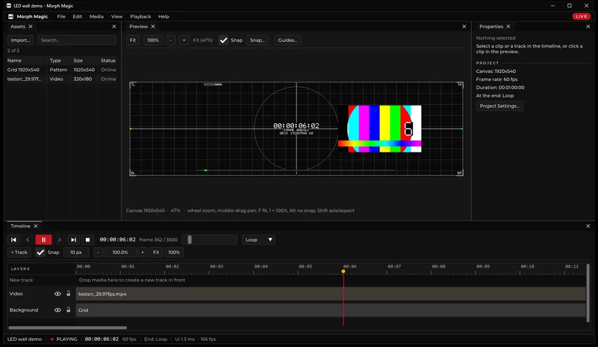Open the Media menu

pos(97,16)
